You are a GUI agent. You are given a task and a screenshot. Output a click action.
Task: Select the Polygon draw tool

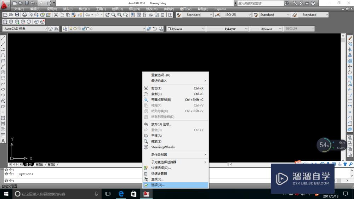coord(3,55)
